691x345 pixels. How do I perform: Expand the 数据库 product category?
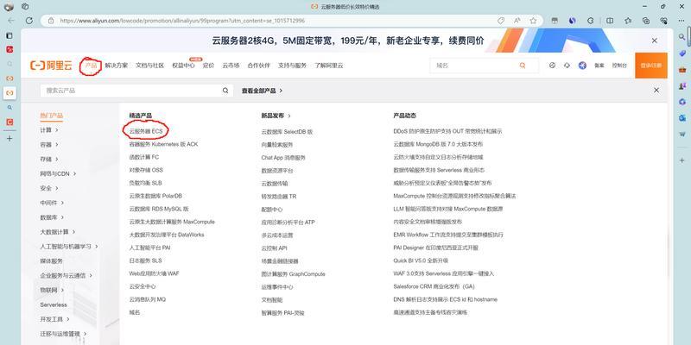click(x=52, y=217)
